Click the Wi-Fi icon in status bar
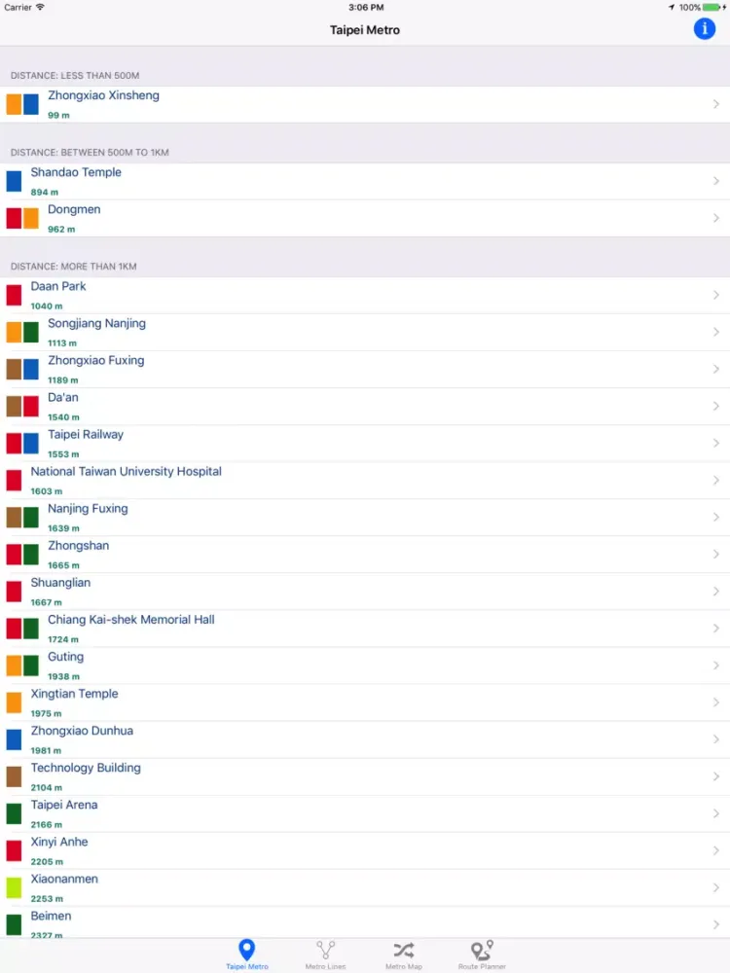 [40, 7]
